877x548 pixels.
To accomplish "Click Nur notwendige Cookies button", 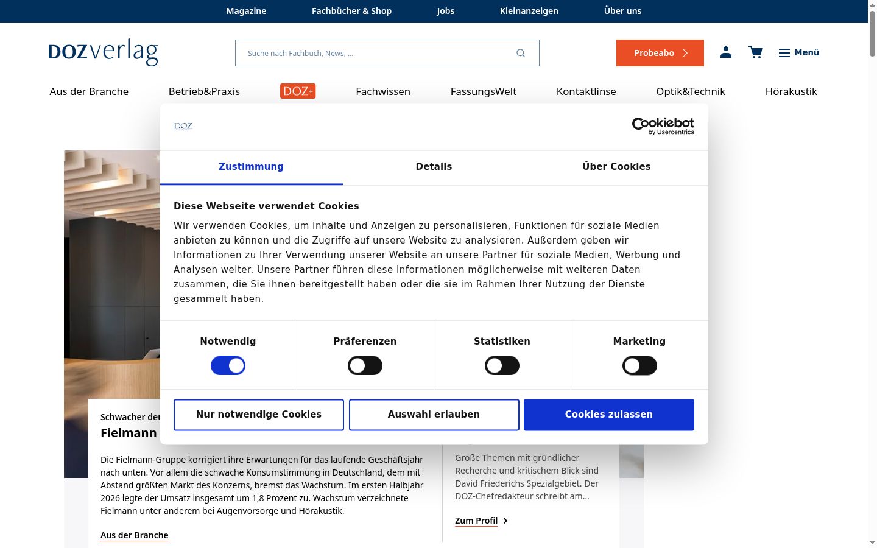I will pos(259,415).
